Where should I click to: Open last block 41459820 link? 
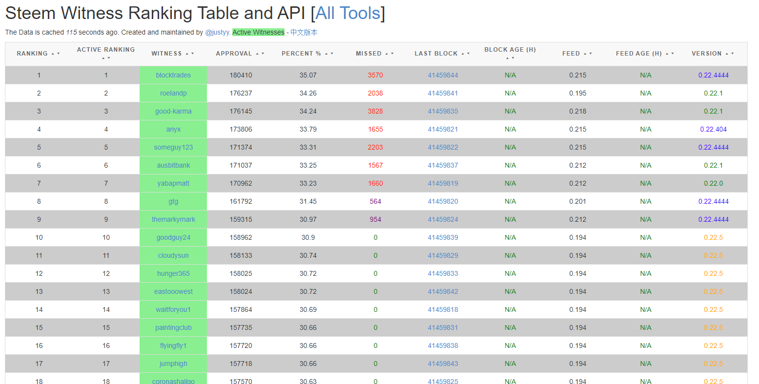click(x=443, y=201)
